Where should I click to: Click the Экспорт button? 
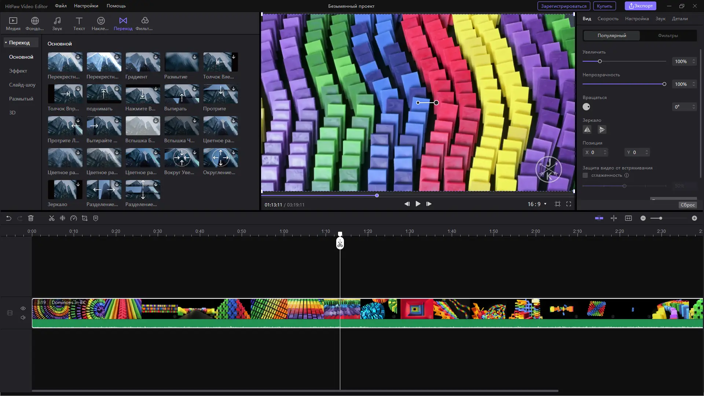(640, 6)
